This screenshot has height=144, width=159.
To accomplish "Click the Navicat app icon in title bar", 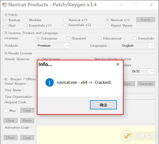I will coord(5,5).
